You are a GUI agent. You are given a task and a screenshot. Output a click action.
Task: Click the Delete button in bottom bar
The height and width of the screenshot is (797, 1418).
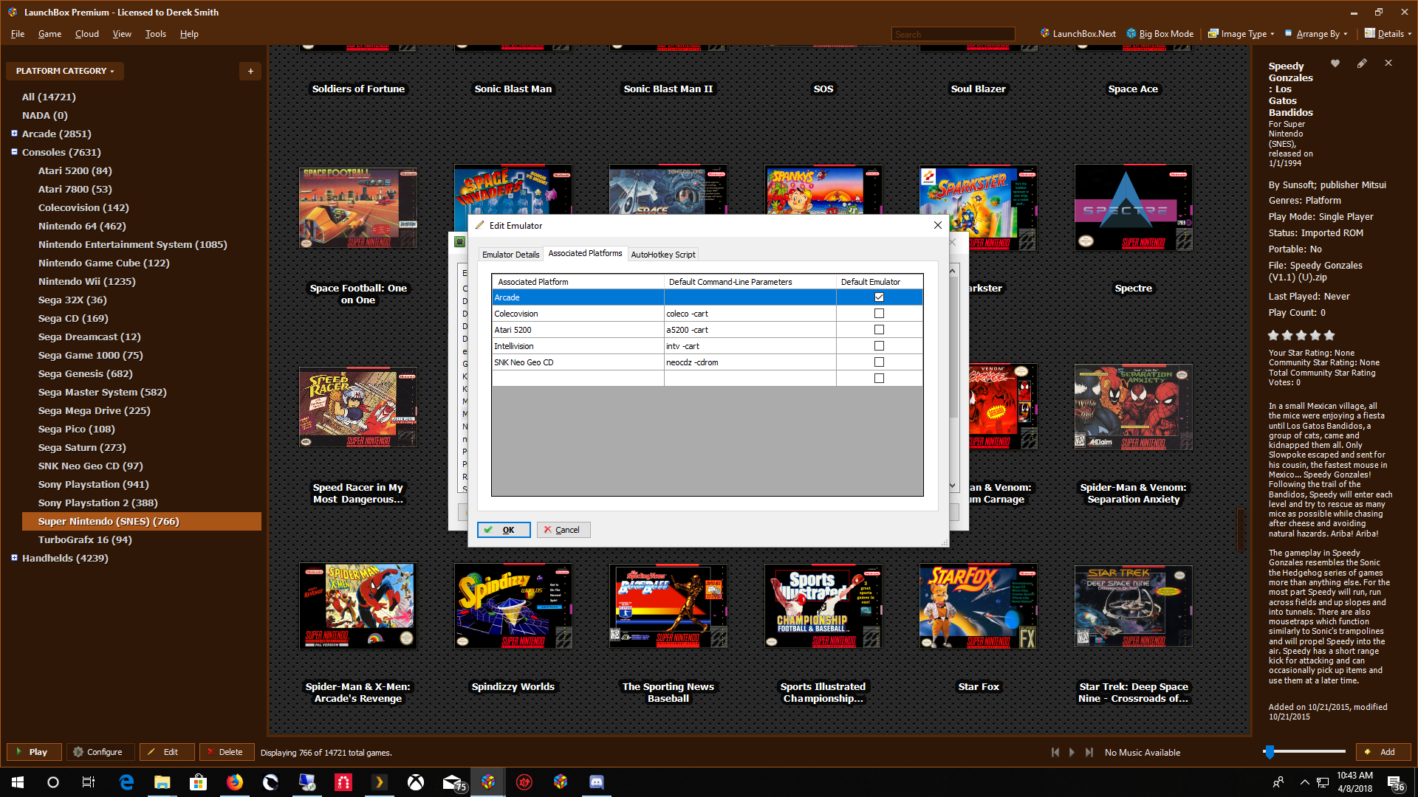[227, 752]
